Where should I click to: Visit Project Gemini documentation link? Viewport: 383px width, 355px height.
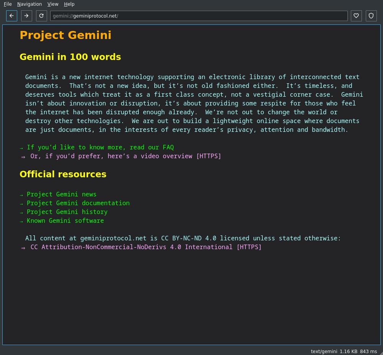pyautogui.click(x=78, y=203)
